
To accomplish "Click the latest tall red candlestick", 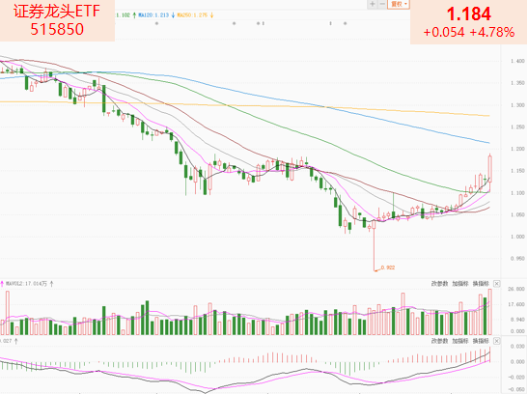I will point(490,169).
